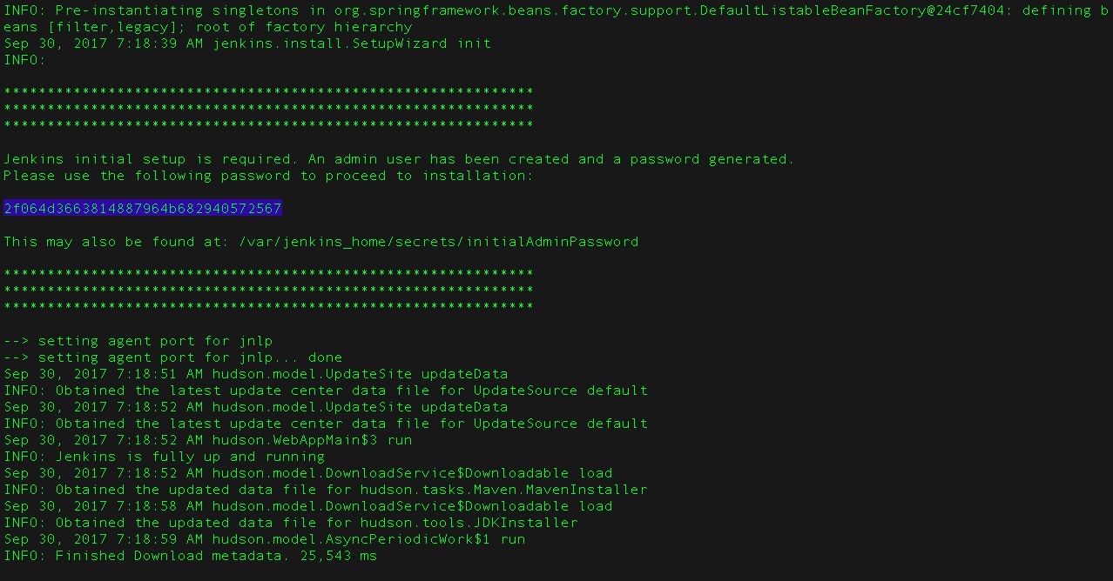
Task: Click the hudson.model.AsyncPeriodicWork$1 run entry
Action: [368, 539]
